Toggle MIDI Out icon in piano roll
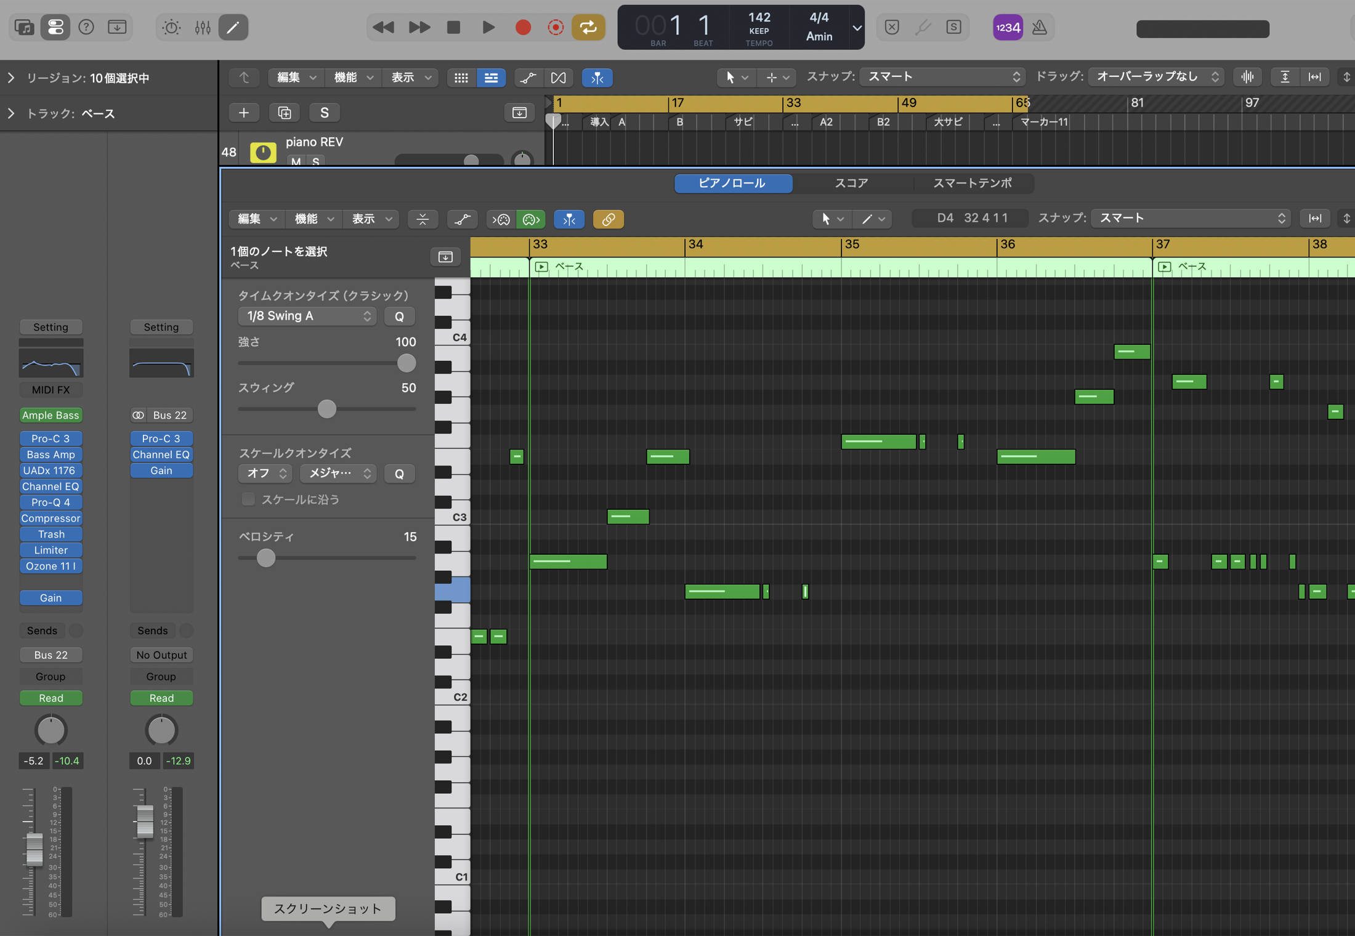 [x=531, y=219]
